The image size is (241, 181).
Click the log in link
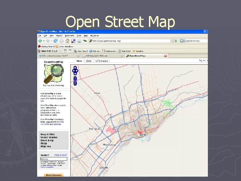pos(202,60)
